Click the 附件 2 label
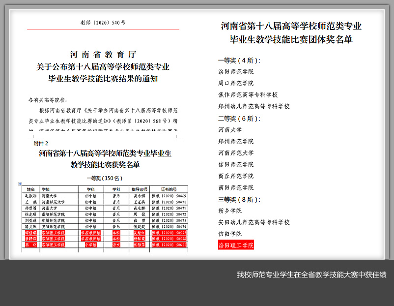Viewport: 394px width, 306px height. 41,144
